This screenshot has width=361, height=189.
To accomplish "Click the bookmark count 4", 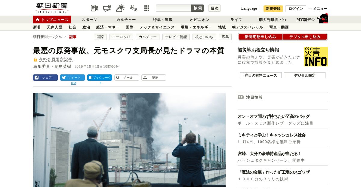I will (x=100, y=83).
